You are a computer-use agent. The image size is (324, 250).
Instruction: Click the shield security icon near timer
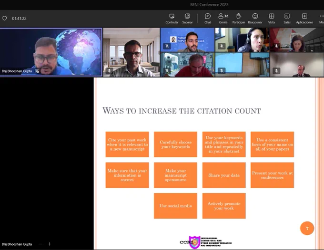5,19
